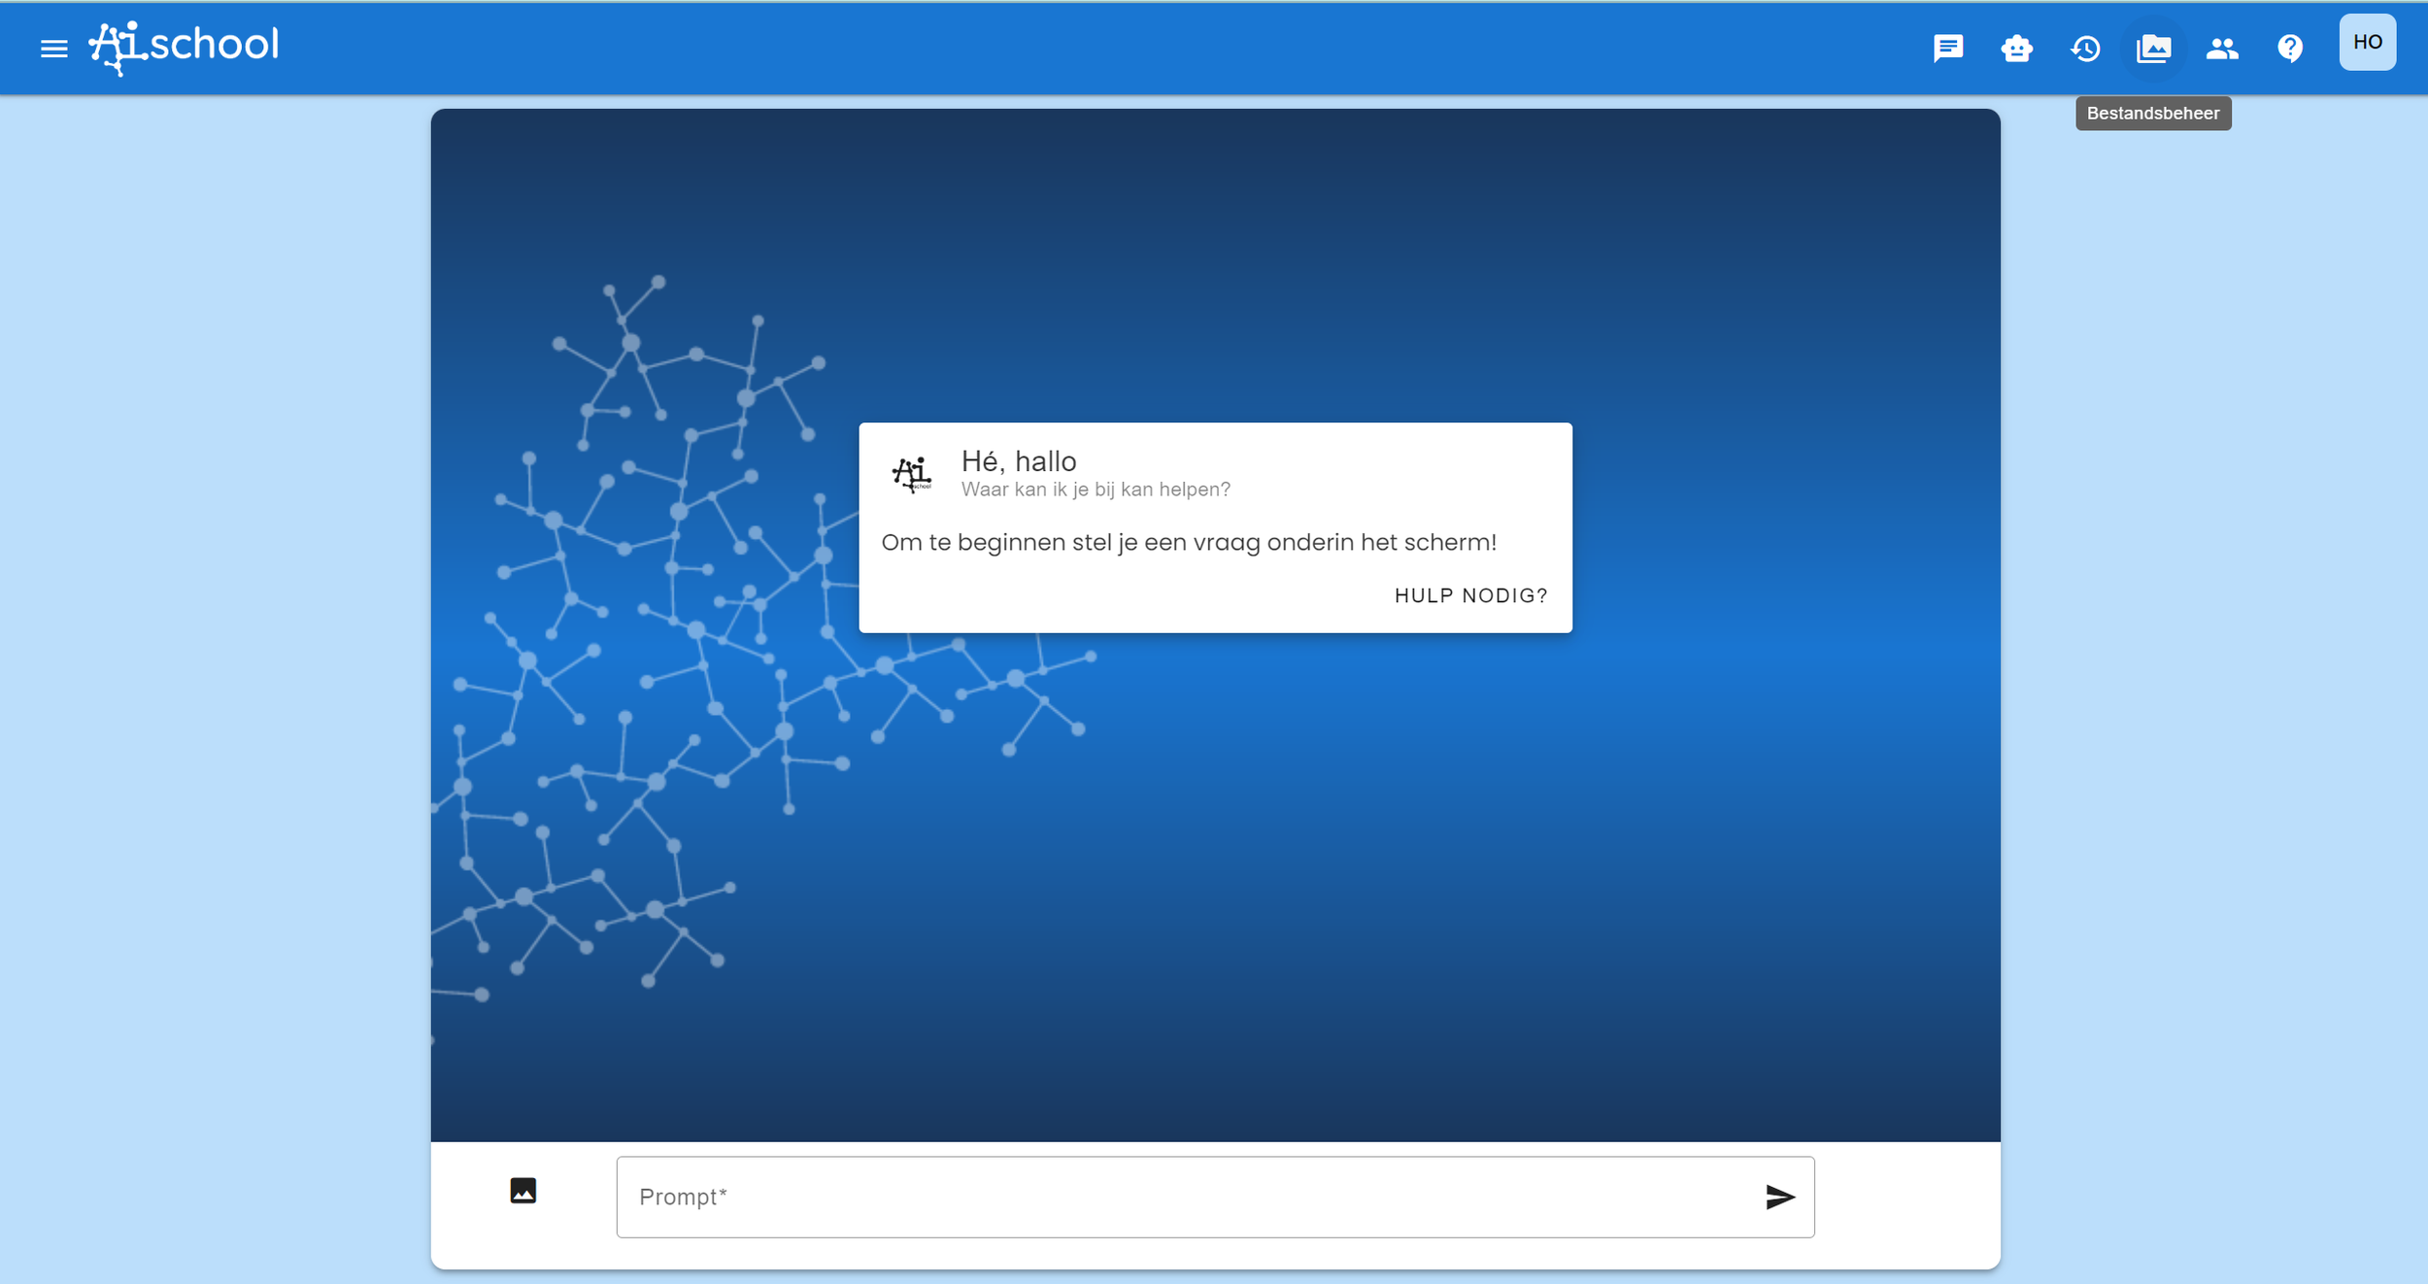Click the "Hé, hallo" greeting heading
The image size is (2428, 1284).
1019,461
